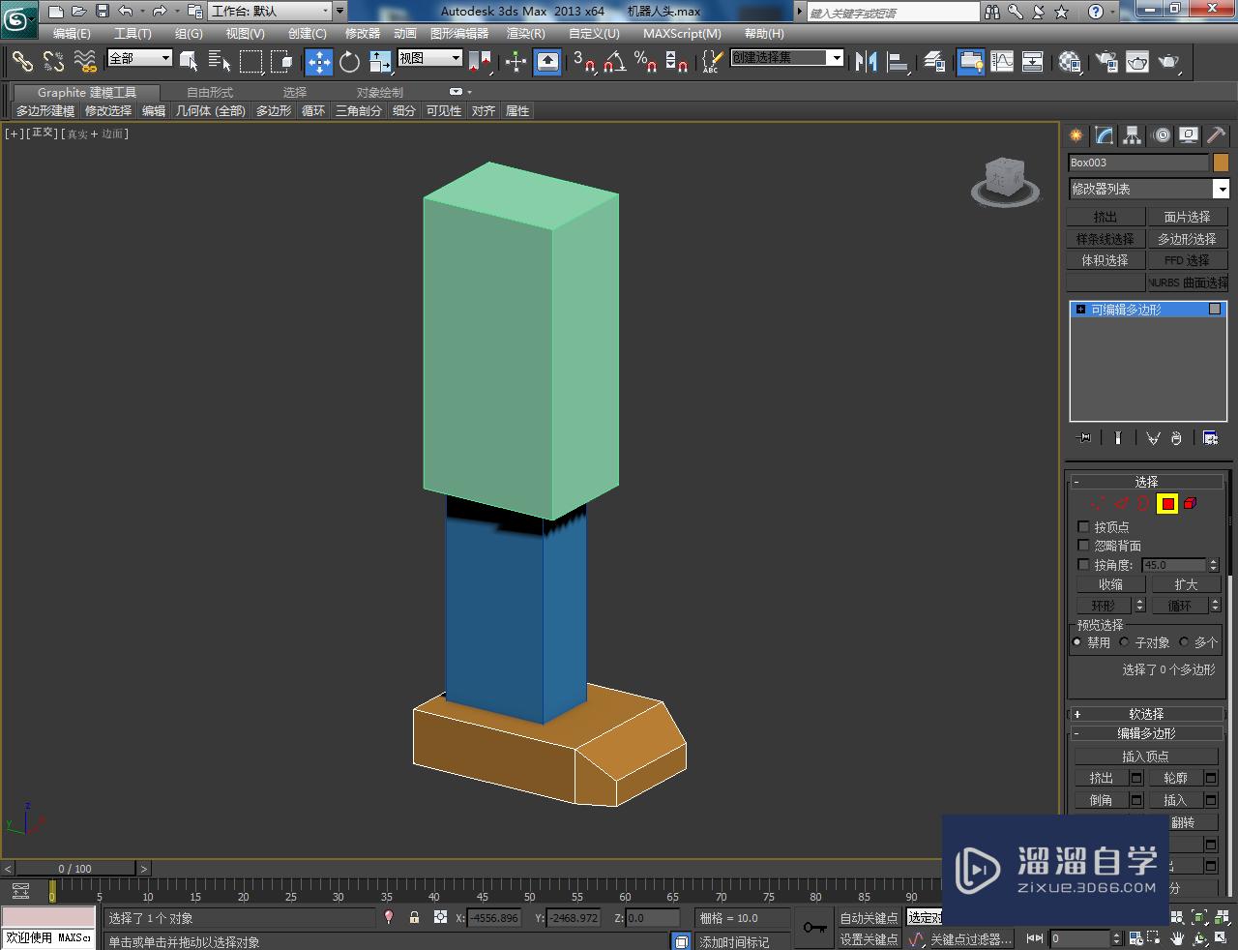Screen dimensions: 1238x950
Task: Click the Select and Link icon
Action: [x=22, y=62]
